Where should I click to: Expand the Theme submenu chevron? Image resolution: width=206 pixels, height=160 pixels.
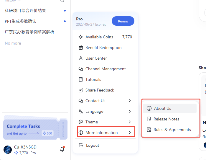click(130, 122)
